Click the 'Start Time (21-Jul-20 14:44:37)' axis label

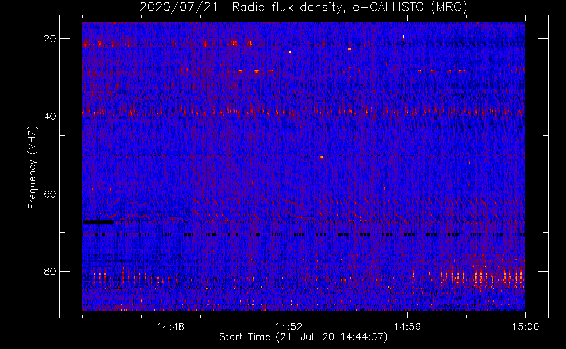303,337
